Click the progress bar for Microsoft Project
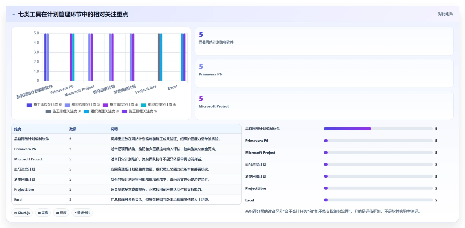The height and width of the screenshot is (228, 465). (378, 153)
